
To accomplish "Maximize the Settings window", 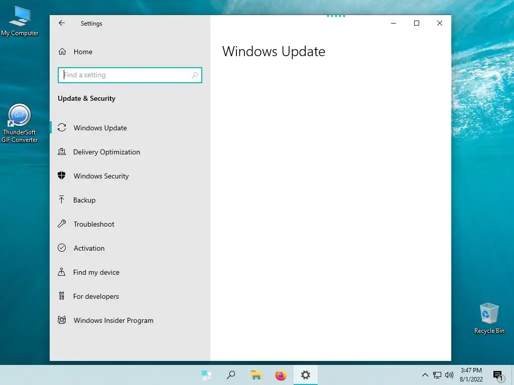I will click(417, 23).
